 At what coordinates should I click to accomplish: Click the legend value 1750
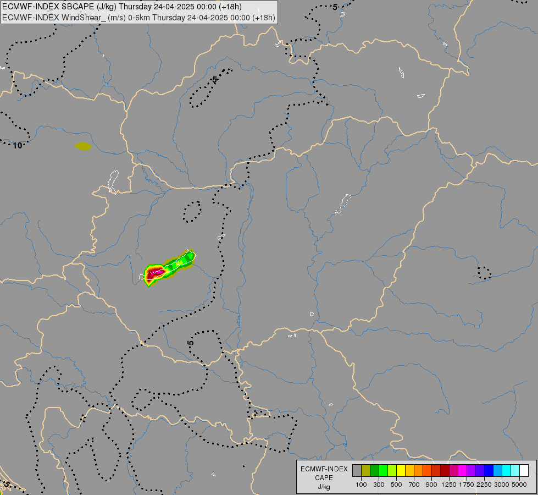click(x=467, y=485)
